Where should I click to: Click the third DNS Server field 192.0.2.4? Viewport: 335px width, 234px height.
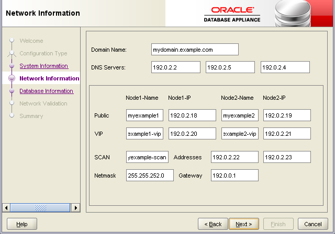(x=285, y=67)
